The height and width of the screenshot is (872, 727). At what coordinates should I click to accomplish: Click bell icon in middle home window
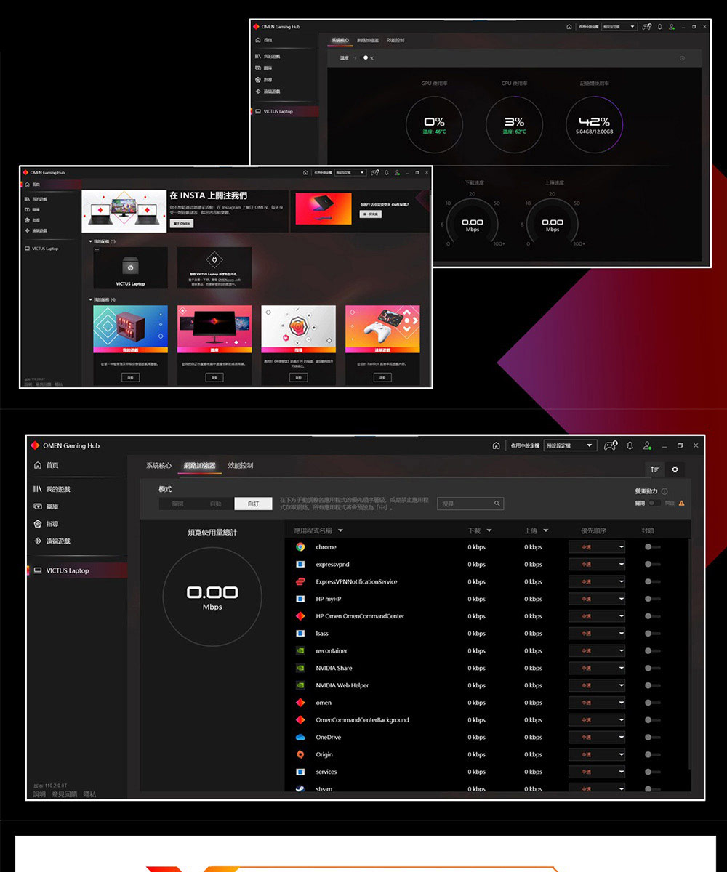386,172
